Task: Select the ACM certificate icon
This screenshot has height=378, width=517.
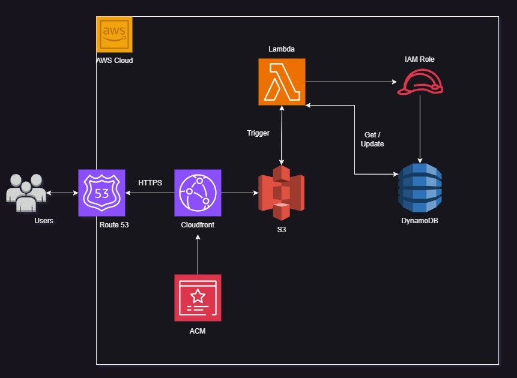Action: coord(198,298)
